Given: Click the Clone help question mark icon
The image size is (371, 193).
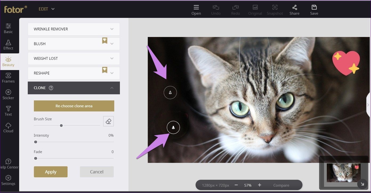Looking at the screenshot, I should [51, 88].
